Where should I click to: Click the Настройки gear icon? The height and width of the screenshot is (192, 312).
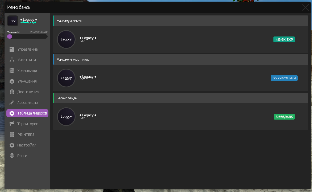click(12, 145)
